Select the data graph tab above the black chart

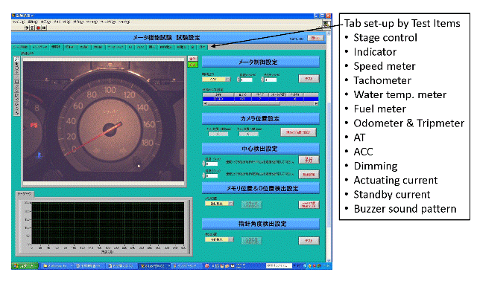(x=25, y=193)
